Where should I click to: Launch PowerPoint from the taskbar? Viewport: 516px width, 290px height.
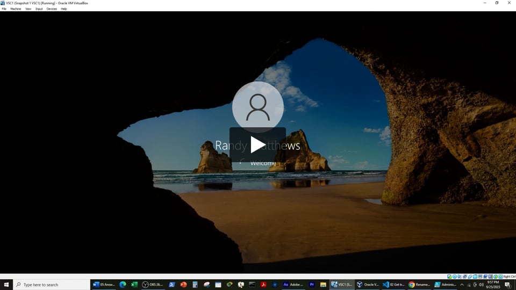pyautogui.click(x=183, y=285)
